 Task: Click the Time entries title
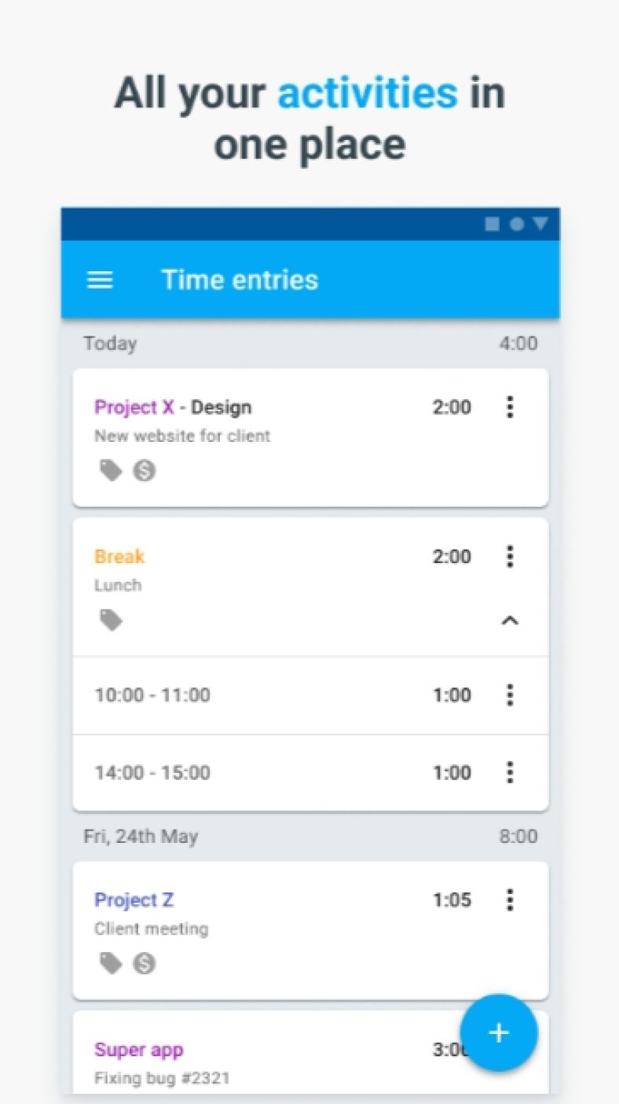click(240, 280)
